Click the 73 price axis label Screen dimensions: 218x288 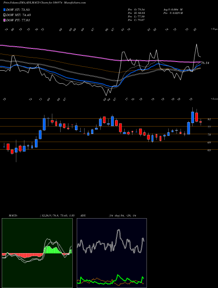click(x=209, y=135)
